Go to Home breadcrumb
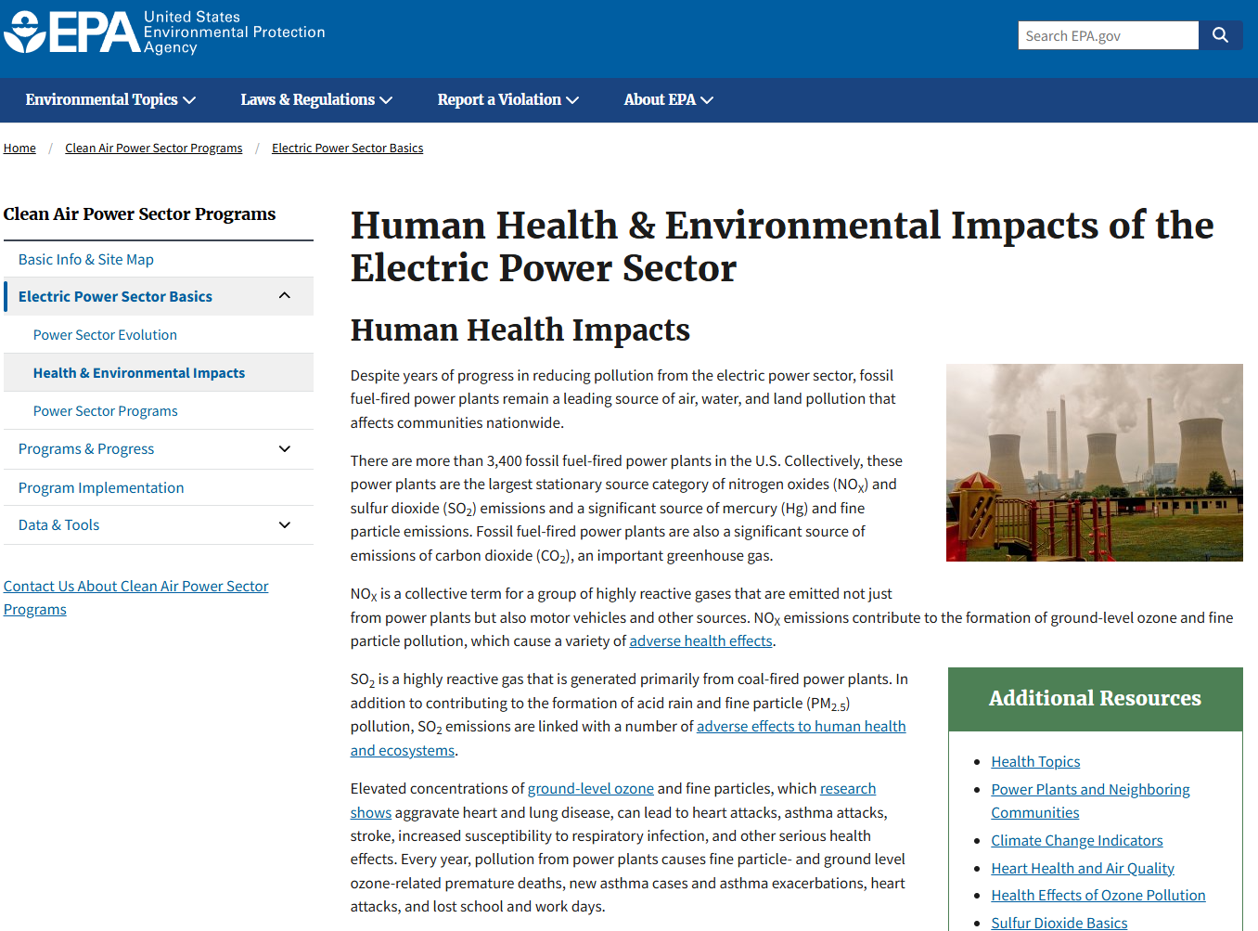Viewport: 1258px width, 931px height. (19, 148)
